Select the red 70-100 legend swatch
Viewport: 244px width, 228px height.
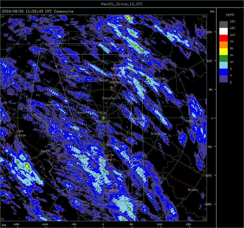coord(223,38)
